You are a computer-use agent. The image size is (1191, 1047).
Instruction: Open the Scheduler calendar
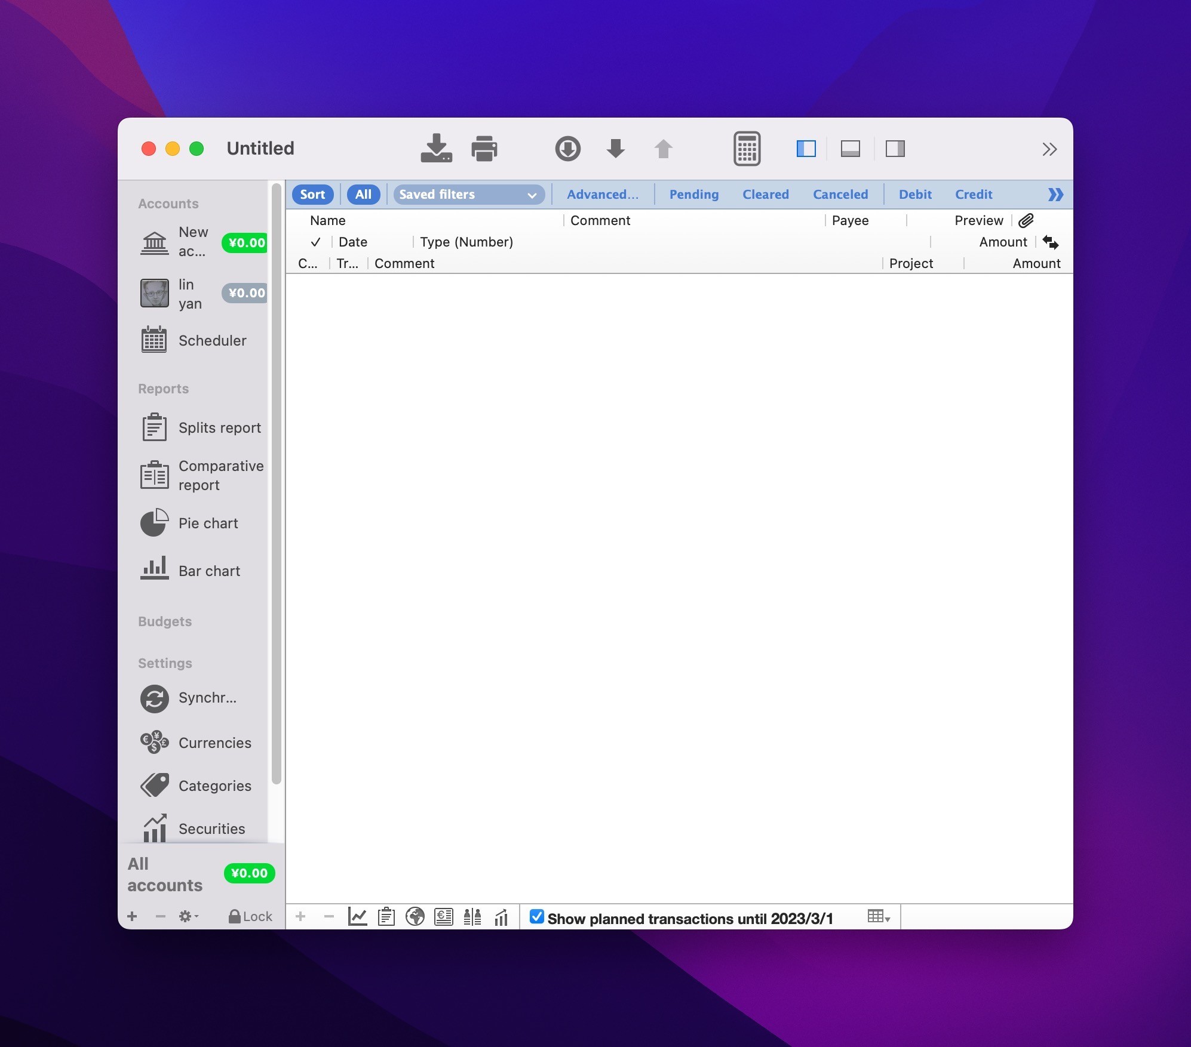click(211, 341)
